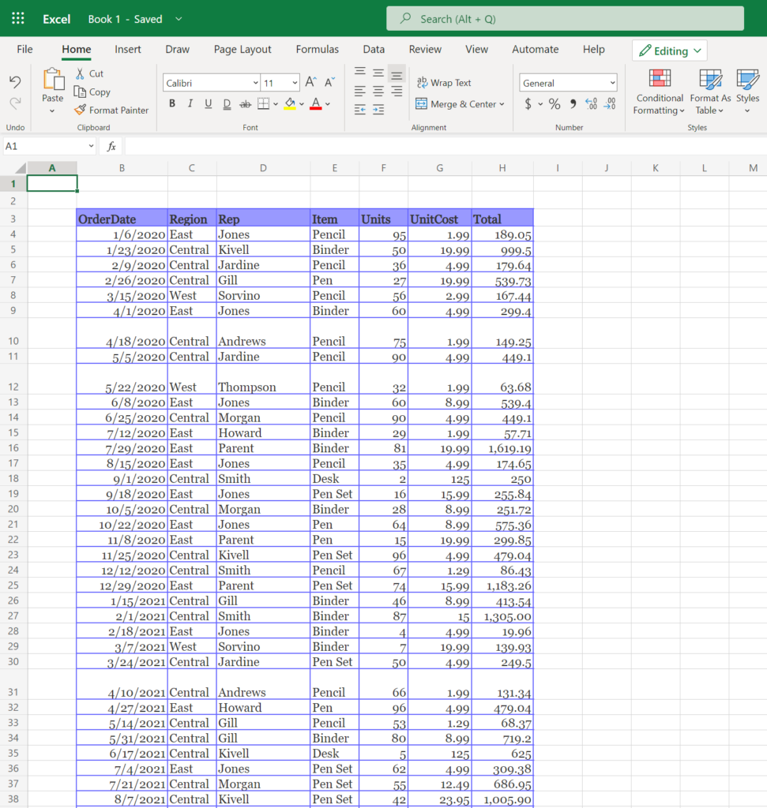Click in the Search box
Viewport: 767px width, 808px height.
click(565, 19)
